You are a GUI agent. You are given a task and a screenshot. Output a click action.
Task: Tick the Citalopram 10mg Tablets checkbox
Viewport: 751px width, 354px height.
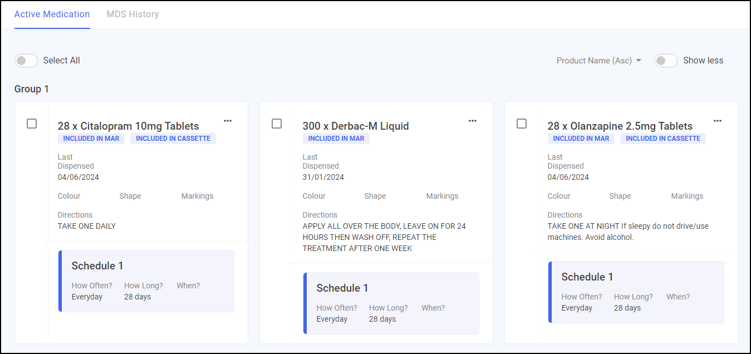pos(32,124)
